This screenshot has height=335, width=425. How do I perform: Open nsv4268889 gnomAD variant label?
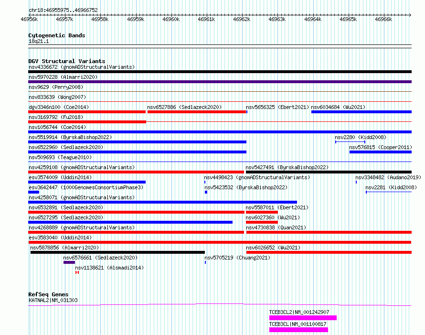coord(82,227)
